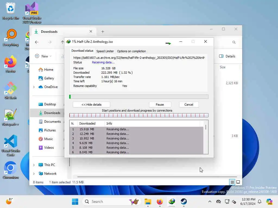Open the New dropdown in Explorer
Image resolution: width=278 pixels, height=208 pixels.
(x=43, y=56)
